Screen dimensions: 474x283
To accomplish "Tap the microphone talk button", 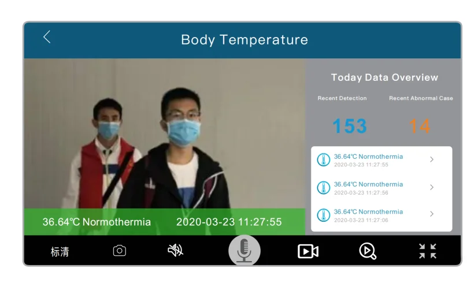I will click(x=245, y=251).
